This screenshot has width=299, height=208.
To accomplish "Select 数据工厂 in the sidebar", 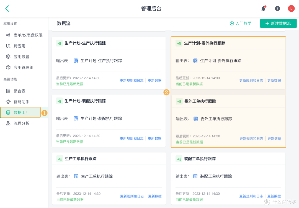I will (24, 113).
